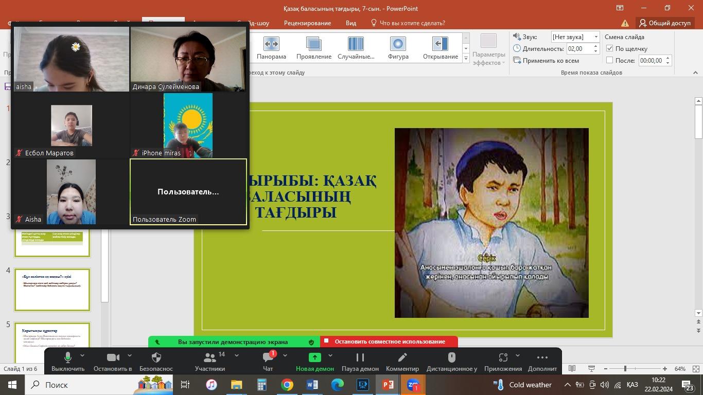
Task: Expand participants options arrow
Action: 236,355
